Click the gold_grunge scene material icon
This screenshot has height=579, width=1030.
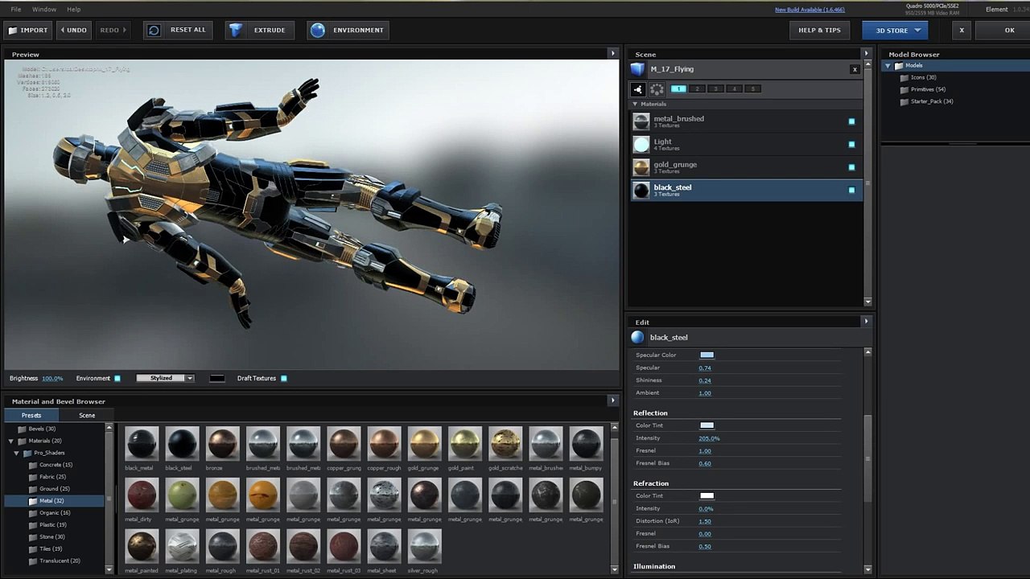[x=641, y=167]
